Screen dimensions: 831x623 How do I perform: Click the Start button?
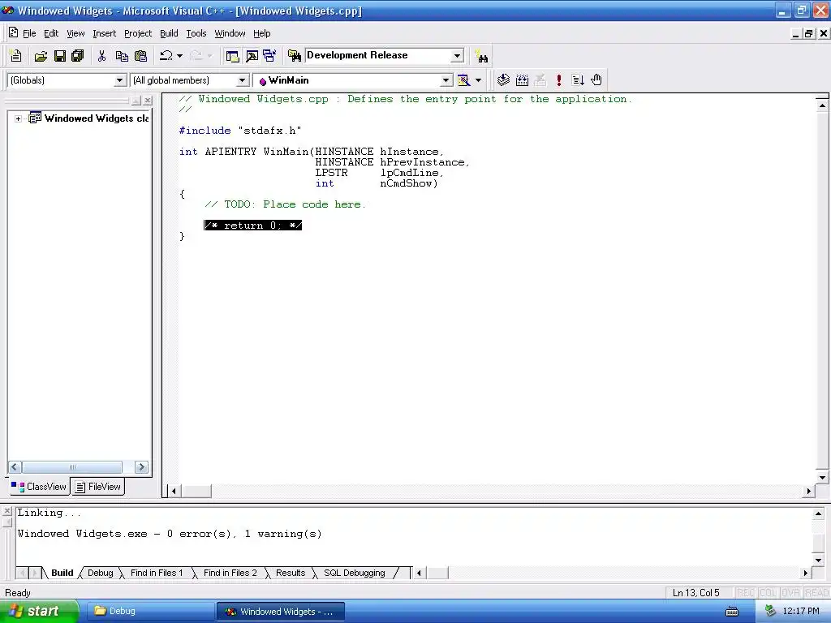(39, 611)
